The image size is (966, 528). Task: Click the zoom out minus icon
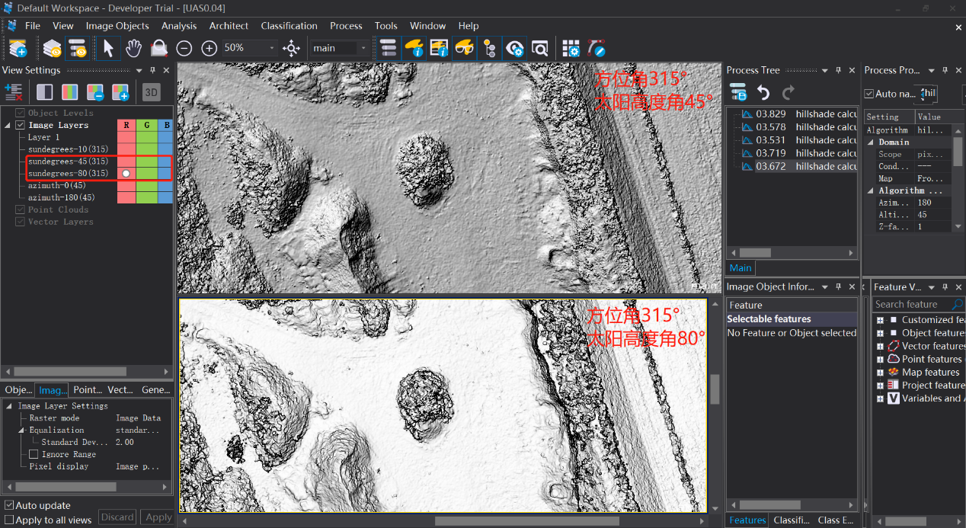click(x=184, y=48)
